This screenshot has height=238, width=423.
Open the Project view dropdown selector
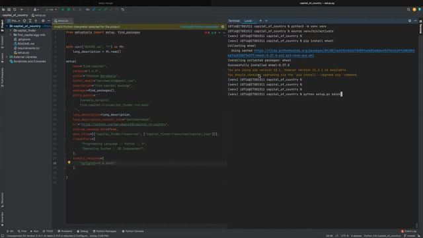pos(14,20)
